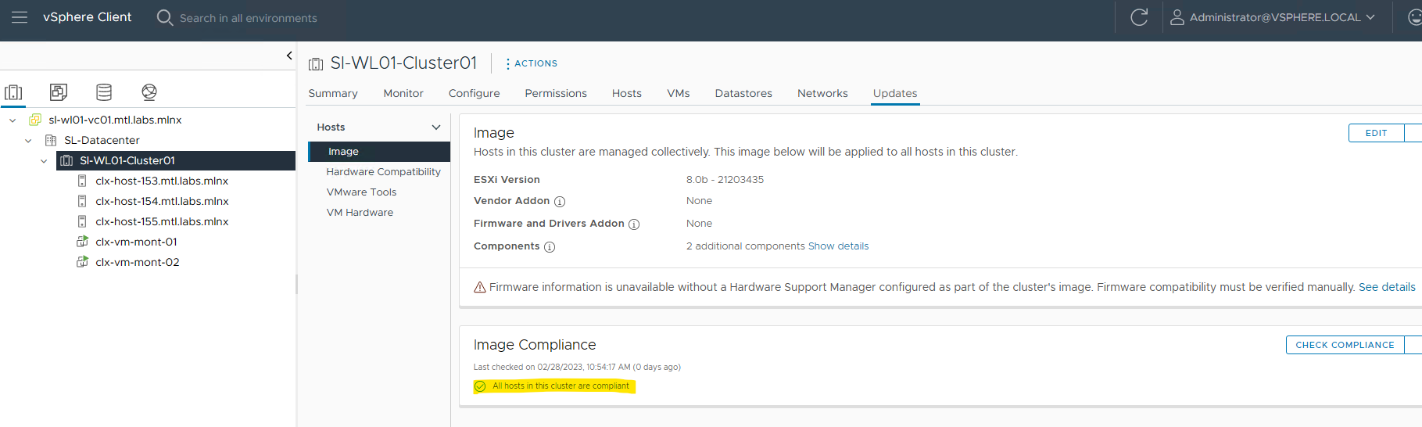Image resolution: width=1422 pixels, height=427 pixels.
Task: Open the cluster ACTIONS menu
Action: tap(532, 63)
